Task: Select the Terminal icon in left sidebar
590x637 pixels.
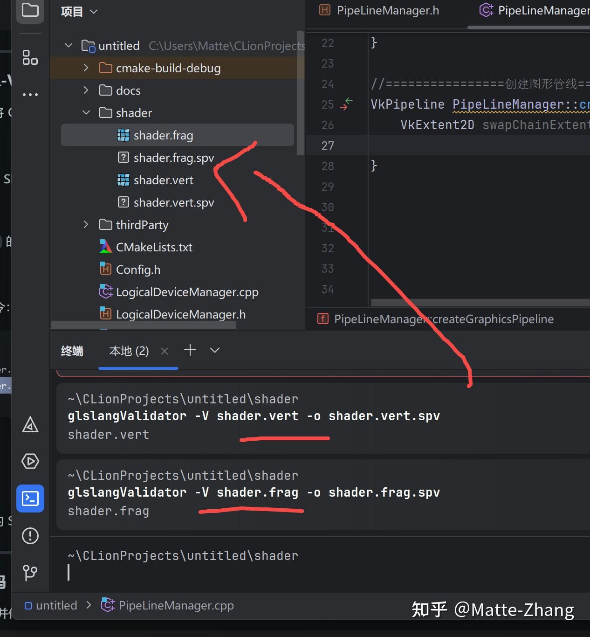Action: click(x=30, y=498)
